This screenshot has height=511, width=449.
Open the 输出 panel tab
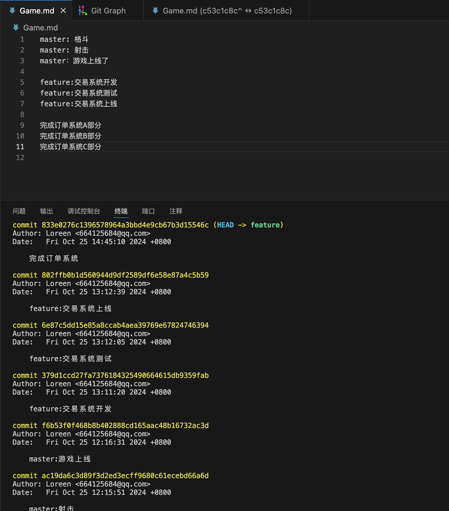[x=47, y=211]
